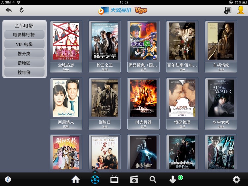Choose 按年份 filter in the sidebar
Viewport: 248px width, 186px height.
24,72
